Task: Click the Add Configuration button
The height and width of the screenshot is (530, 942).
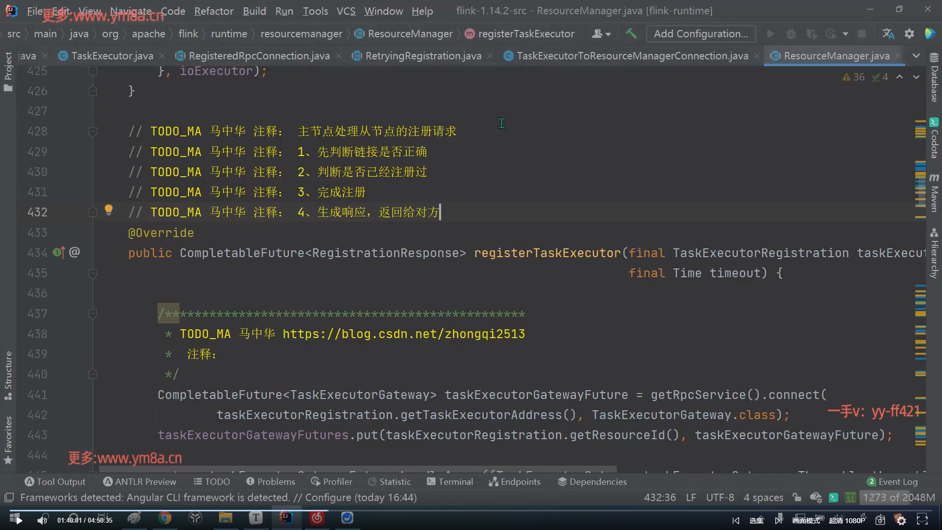Action: 701,33
